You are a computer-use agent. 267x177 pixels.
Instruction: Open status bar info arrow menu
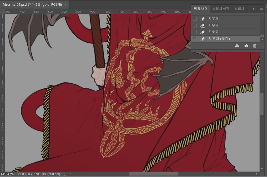click(x=65, y=174)
